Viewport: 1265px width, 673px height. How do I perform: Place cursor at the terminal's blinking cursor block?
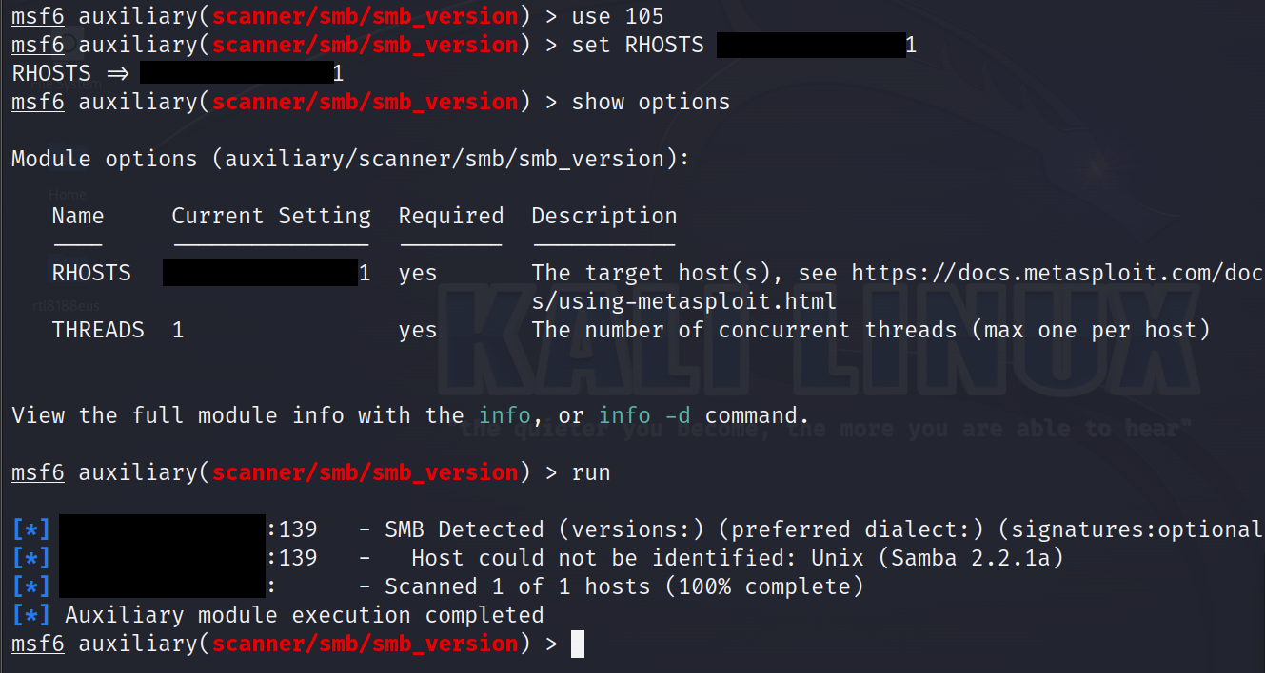tap(578, 644)
